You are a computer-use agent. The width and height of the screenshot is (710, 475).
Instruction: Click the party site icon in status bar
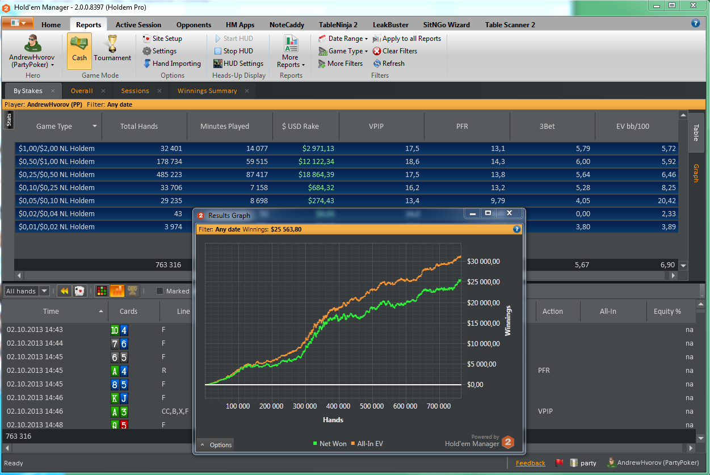click(x=573, y=463)
